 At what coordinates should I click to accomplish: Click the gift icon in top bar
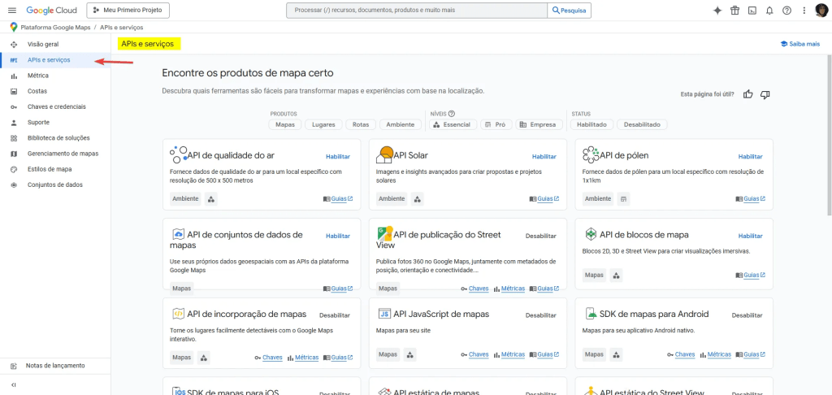734,11
